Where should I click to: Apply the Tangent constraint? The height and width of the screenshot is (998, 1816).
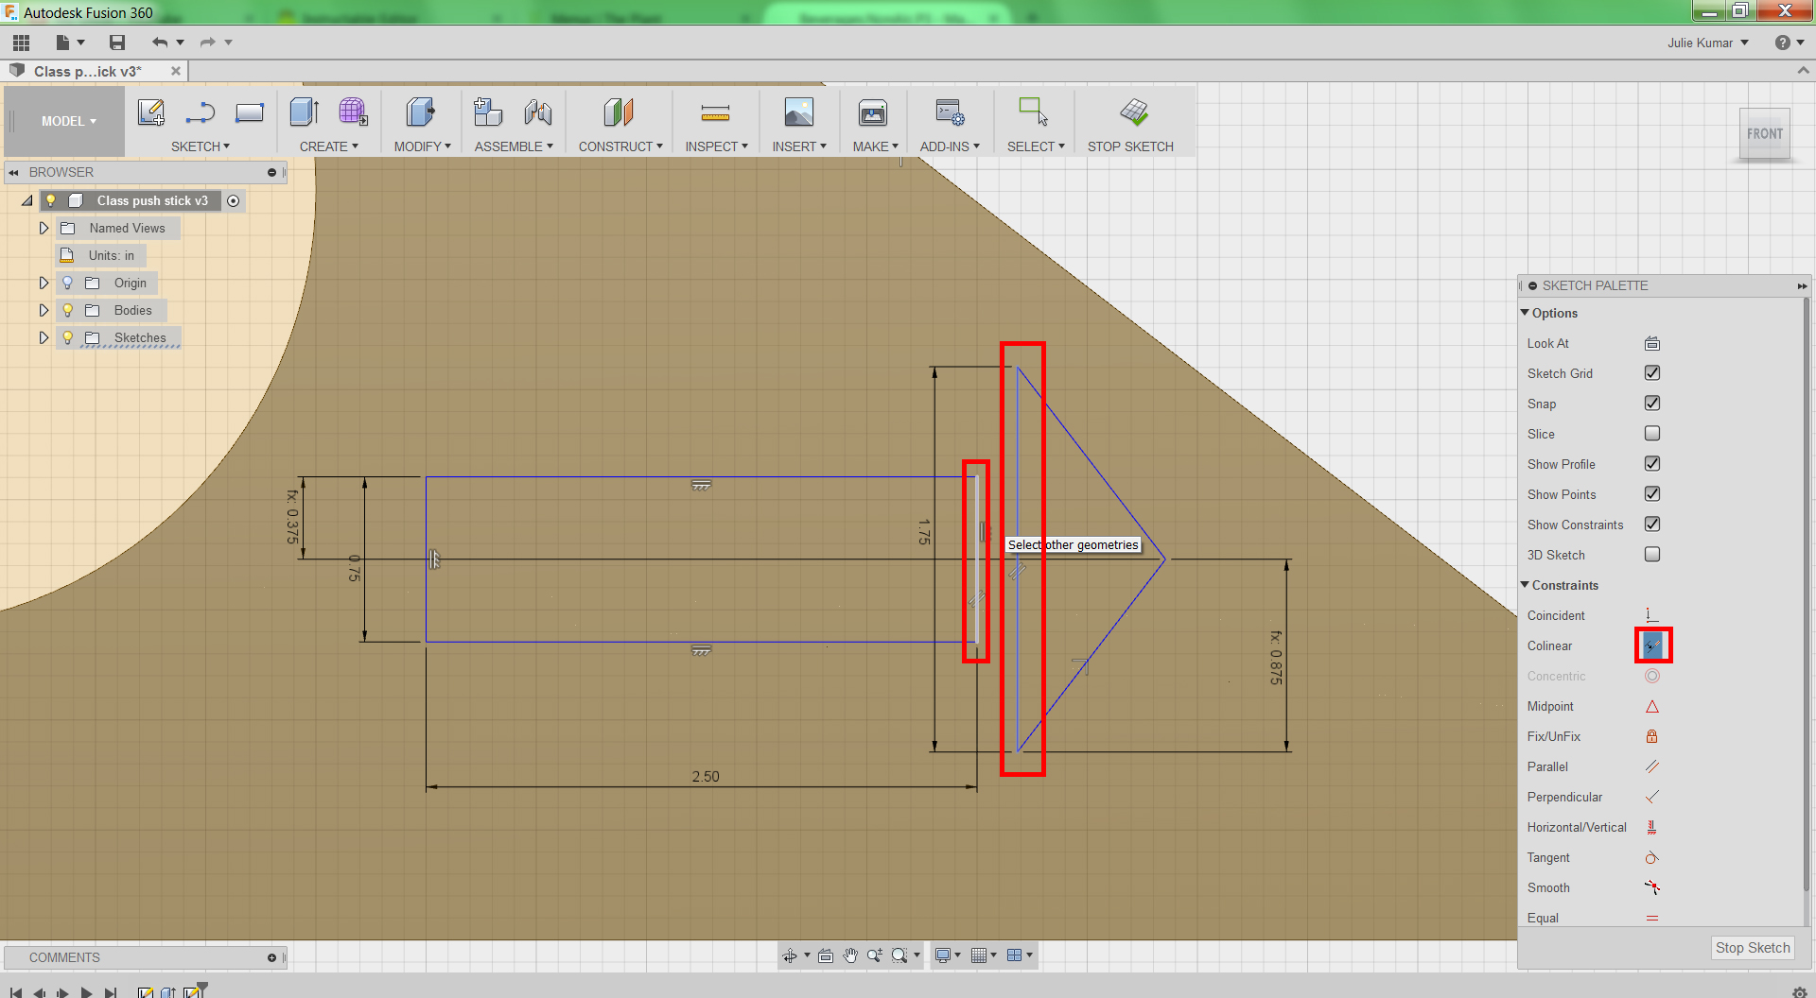1652,857
